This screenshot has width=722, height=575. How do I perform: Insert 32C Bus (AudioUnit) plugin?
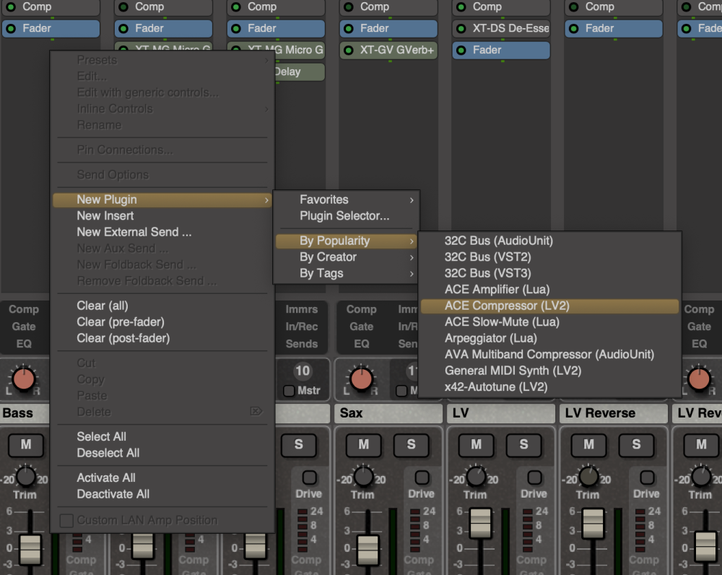(x=549, y=241)
